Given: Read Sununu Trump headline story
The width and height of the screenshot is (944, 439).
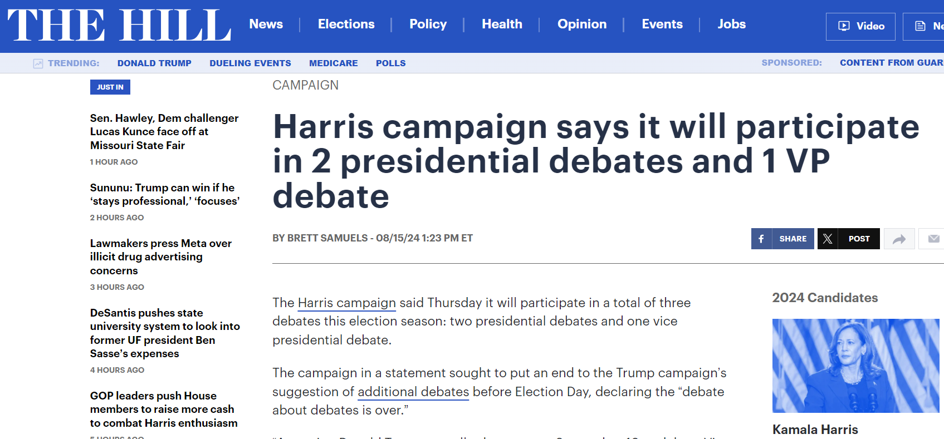Looking at the screenshot, I should tap(165, 194).
